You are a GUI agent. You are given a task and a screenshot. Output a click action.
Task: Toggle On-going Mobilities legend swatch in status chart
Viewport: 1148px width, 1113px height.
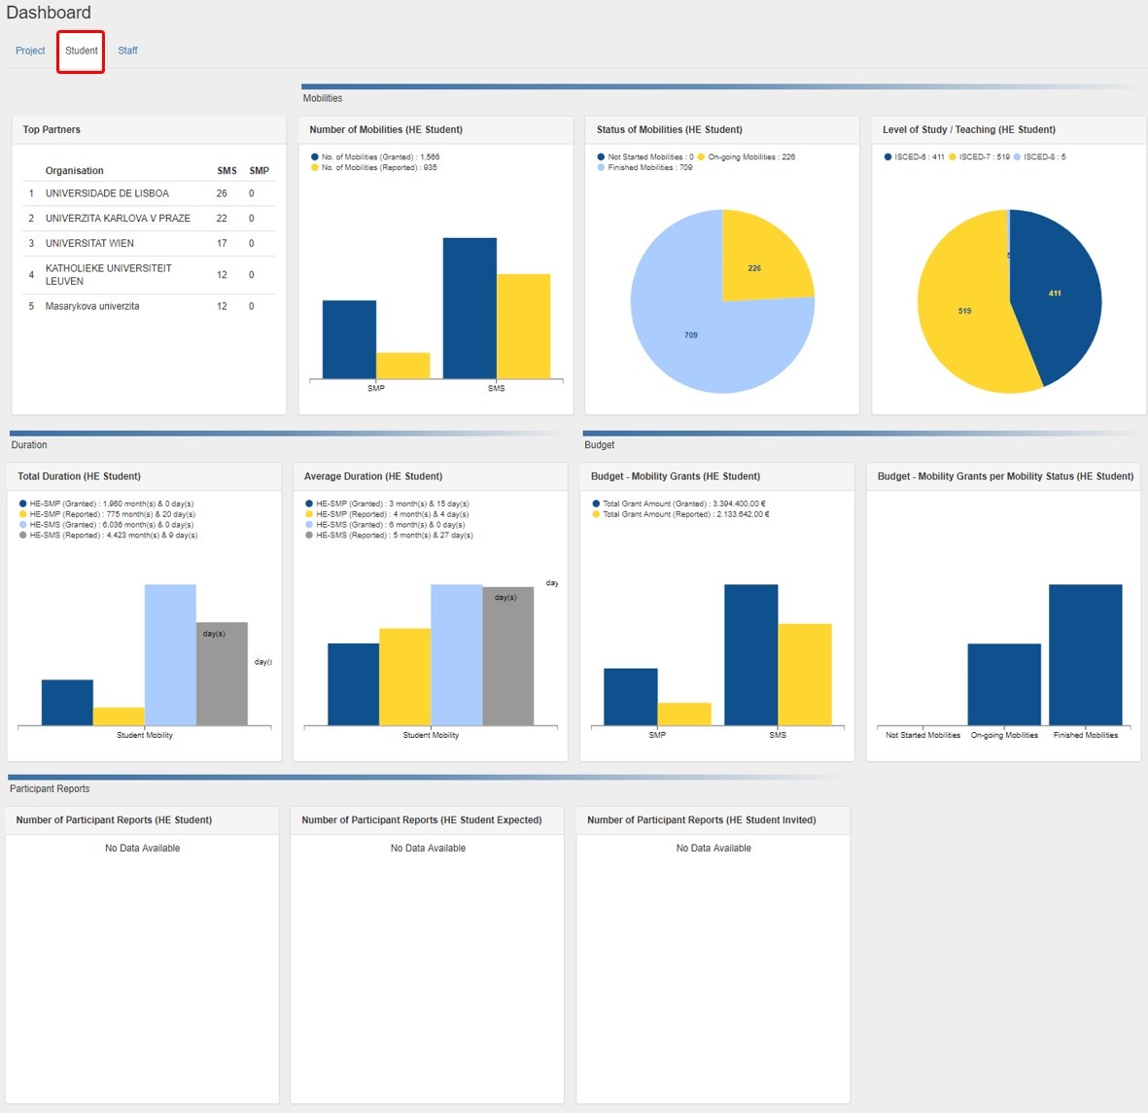tap(702, 157)
